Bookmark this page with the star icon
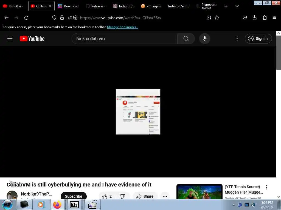 (x=217, y=17)
